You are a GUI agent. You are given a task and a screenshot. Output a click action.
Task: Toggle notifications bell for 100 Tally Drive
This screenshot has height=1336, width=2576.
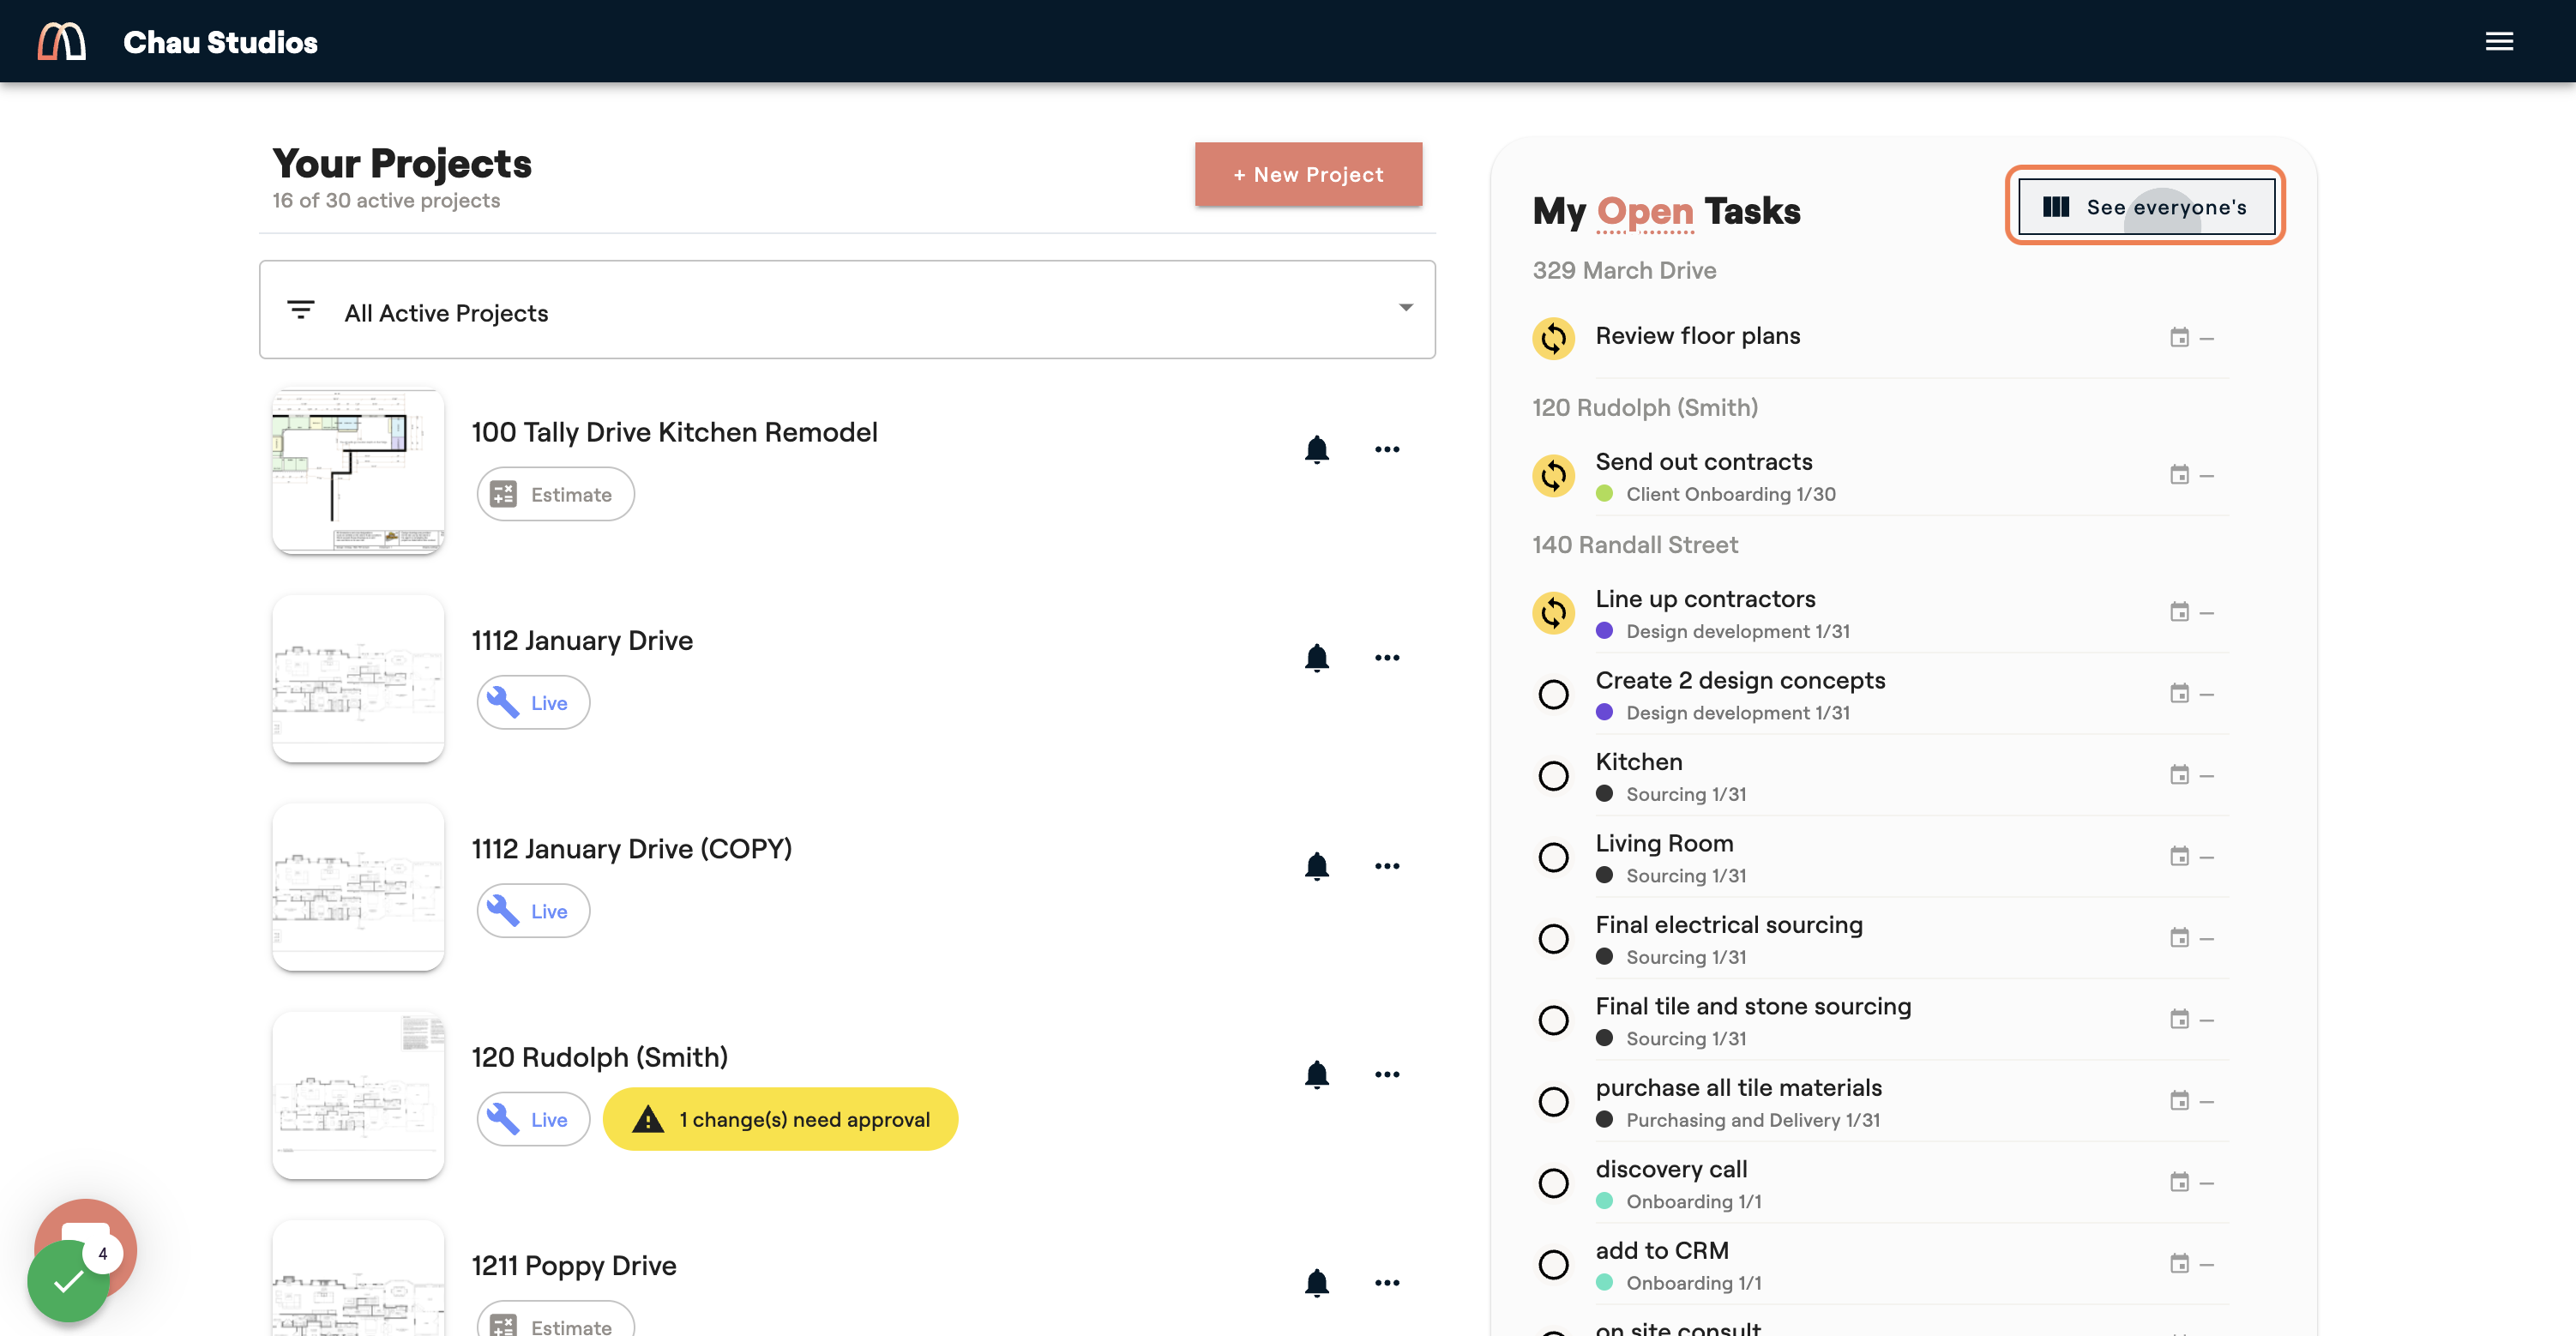click(x=1317, y=449)
